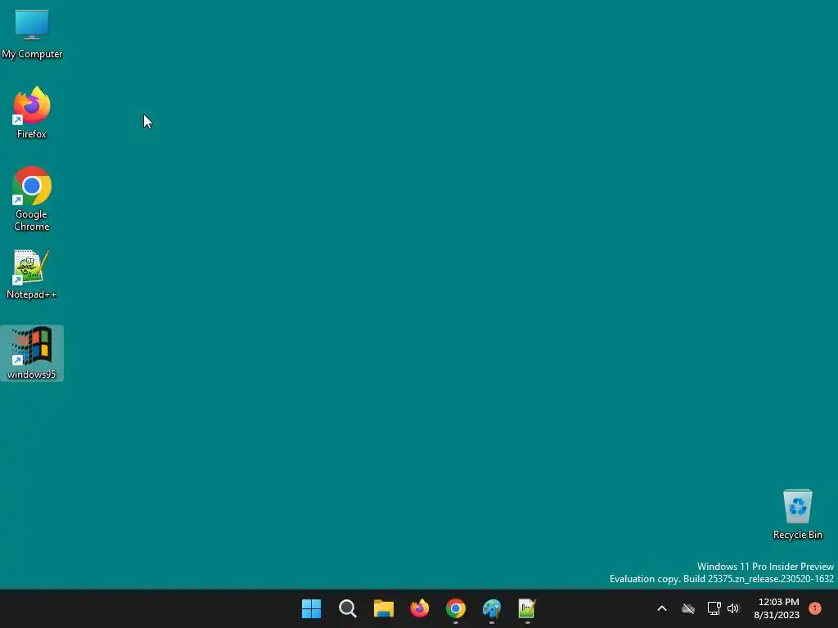
Task: Select the Firefox desktop shortcut
Action: pos(32,113)
